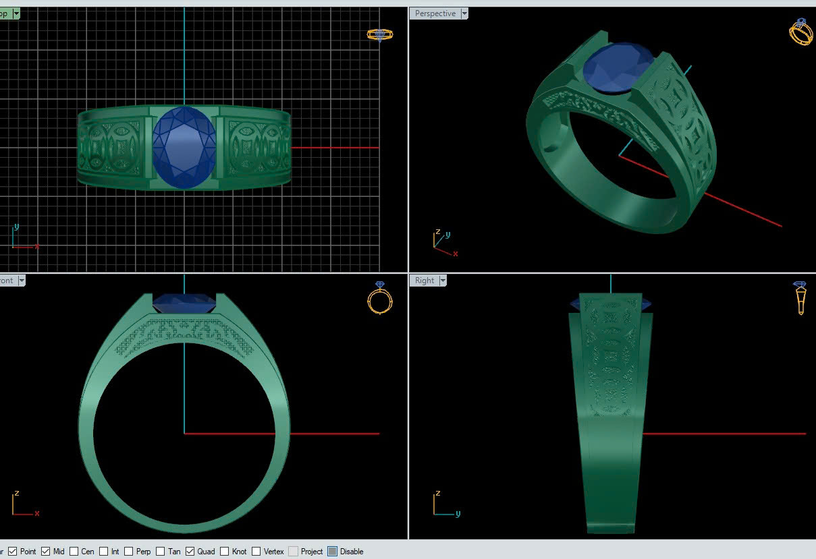The height and width of the screenshot is (559, 816).
Task: Click the ring view icon in Top viewport
Action: pos(380,34)
